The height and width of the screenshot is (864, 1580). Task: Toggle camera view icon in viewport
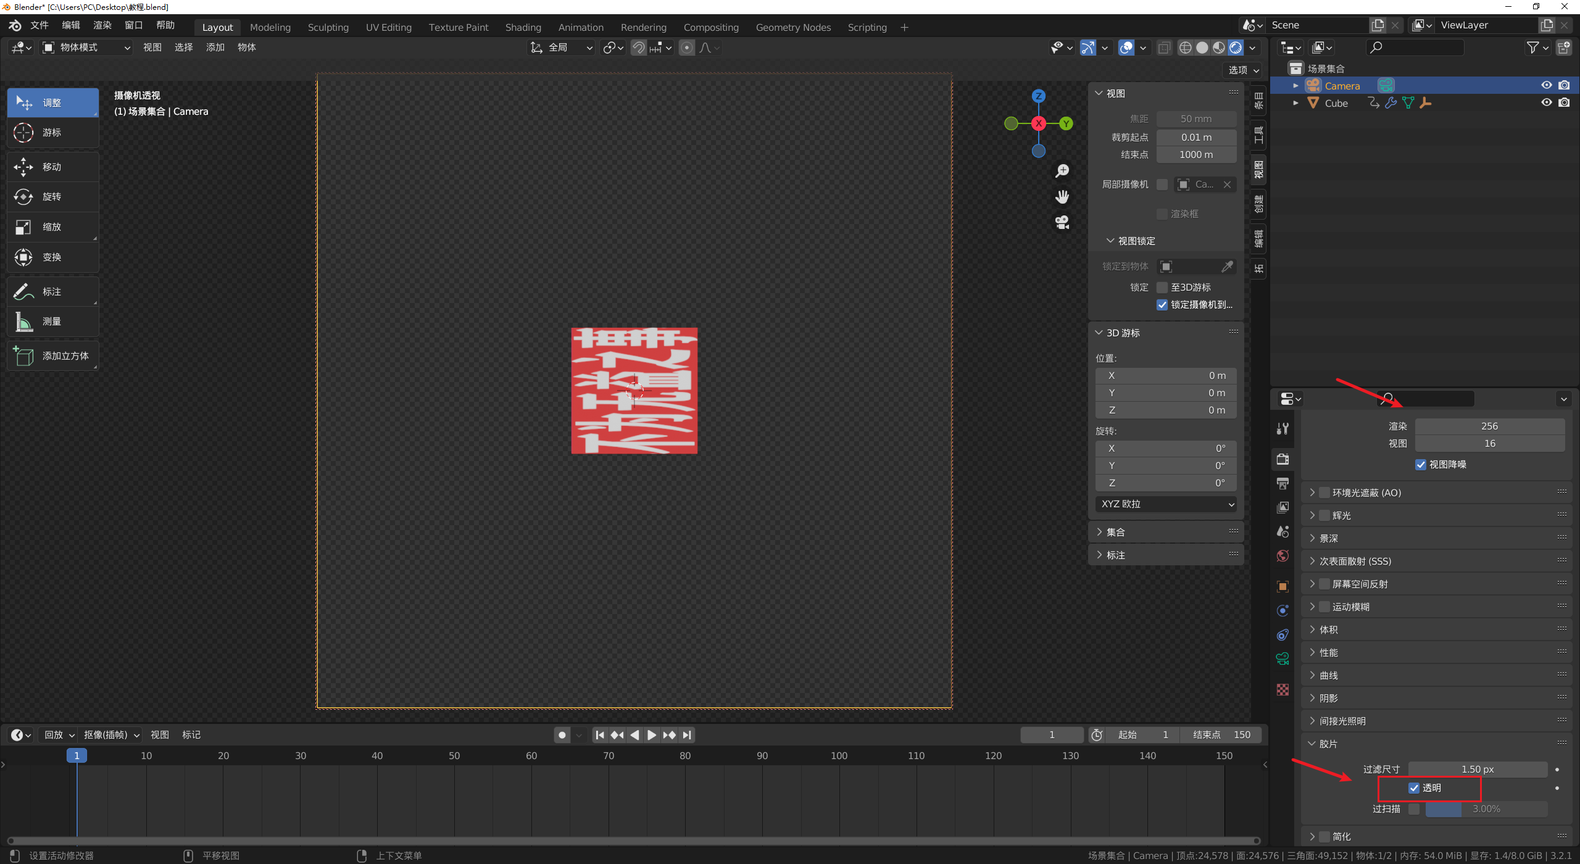[x=1062, y=222]
